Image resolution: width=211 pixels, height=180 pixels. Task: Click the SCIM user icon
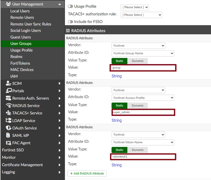coord(8,83)
